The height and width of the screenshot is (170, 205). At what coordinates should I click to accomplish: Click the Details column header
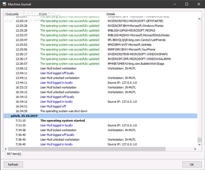click(111, 14)
